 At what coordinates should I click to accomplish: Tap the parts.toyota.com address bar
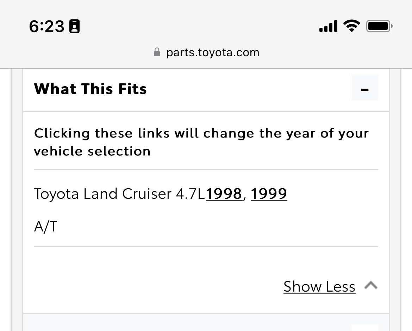coord(206,52)
